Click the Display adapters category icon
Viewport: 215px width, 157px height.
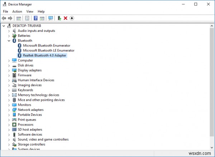tap(14, 70)
